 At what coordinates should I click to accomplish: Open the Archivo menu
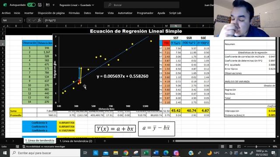6,13
